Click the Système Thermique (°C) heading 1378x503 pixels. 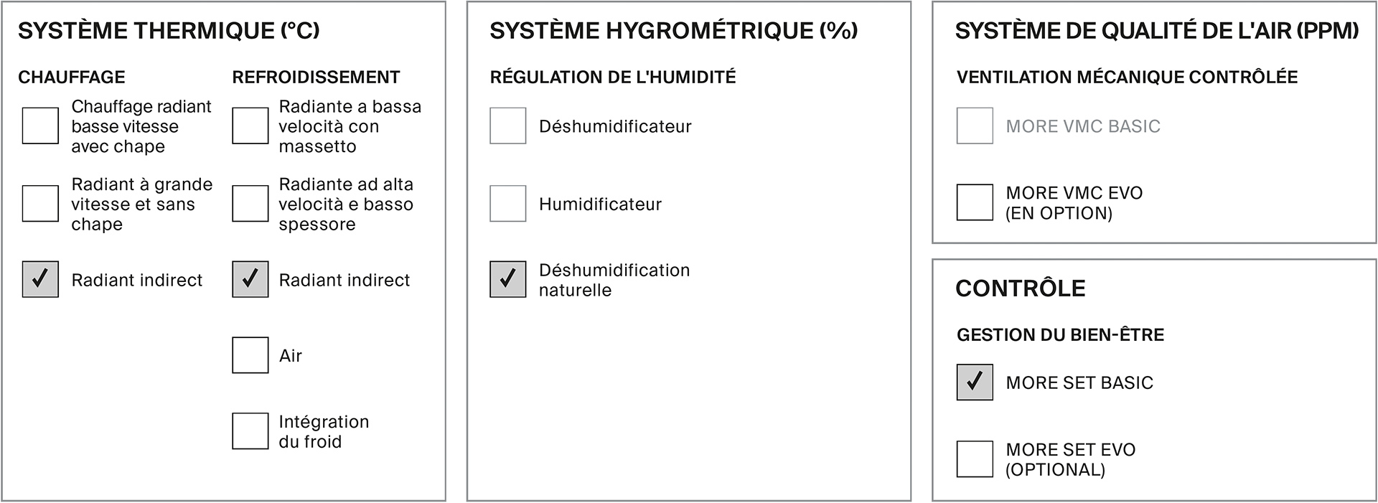click(169, 31)
